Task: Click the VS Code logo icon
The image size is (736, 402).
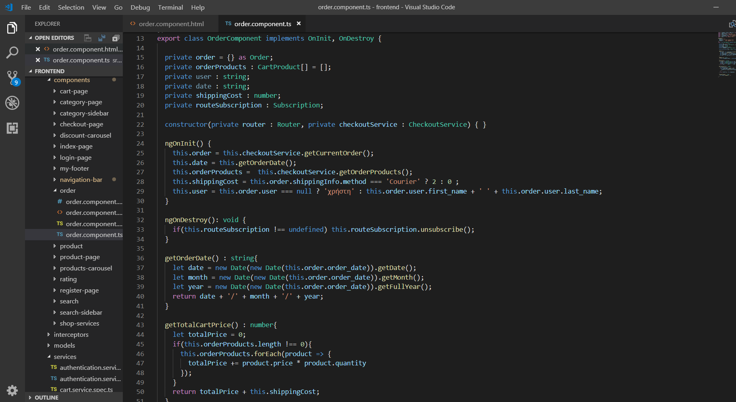Action: click(9, 7)
